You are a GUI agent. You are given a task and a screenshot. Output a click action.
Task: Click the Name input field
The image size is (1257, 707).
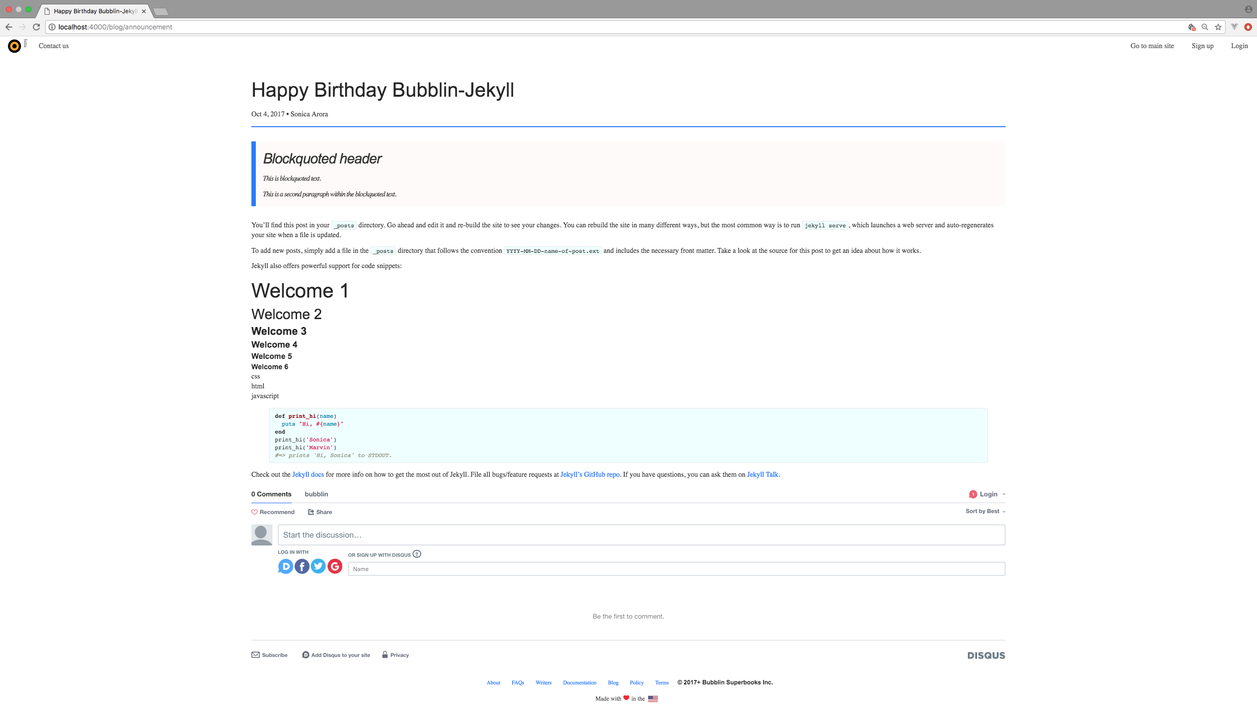tap(677, 569)
